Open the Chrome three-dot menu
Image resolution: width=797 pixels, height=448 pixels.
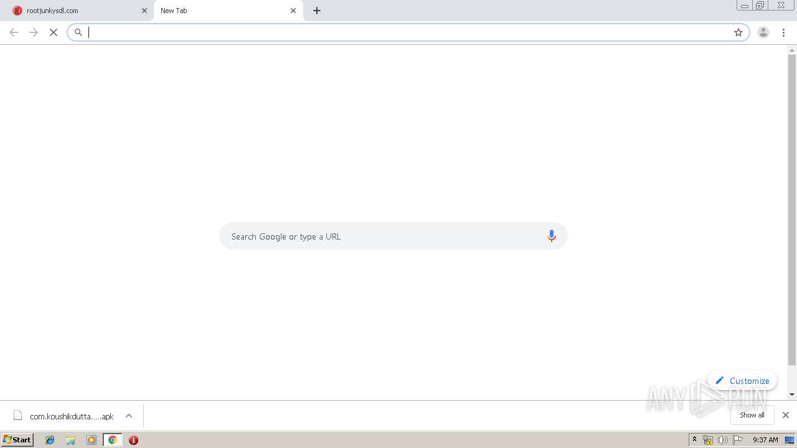point(783,32)
